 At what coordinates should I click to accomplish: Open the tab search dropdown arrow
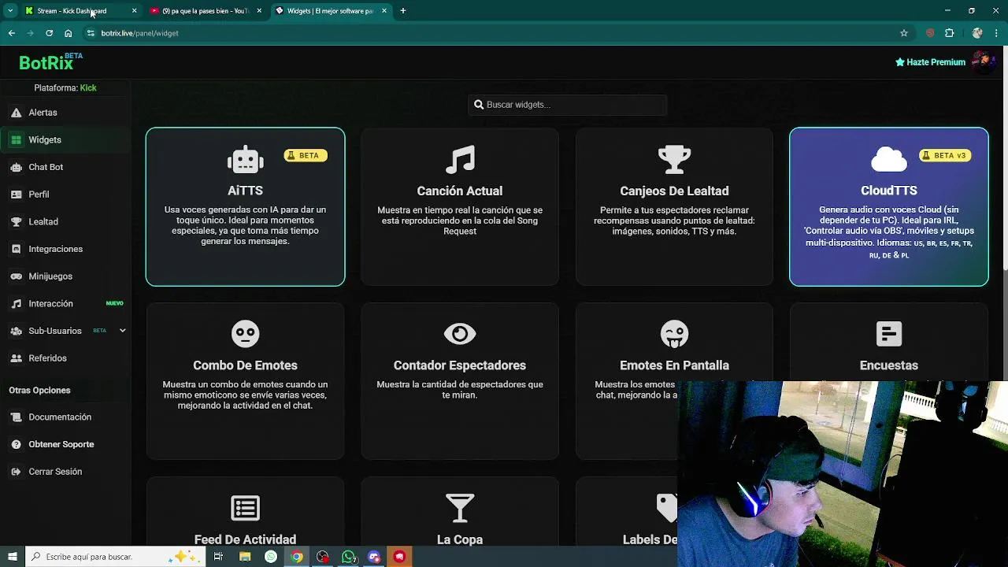10,11
